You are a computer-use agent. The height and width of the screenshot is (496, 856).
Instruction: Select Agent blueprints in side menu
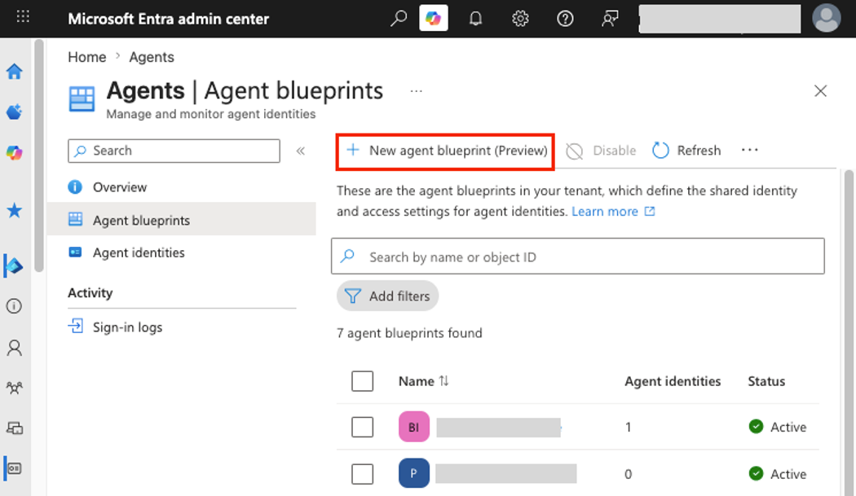coord(181,220)
